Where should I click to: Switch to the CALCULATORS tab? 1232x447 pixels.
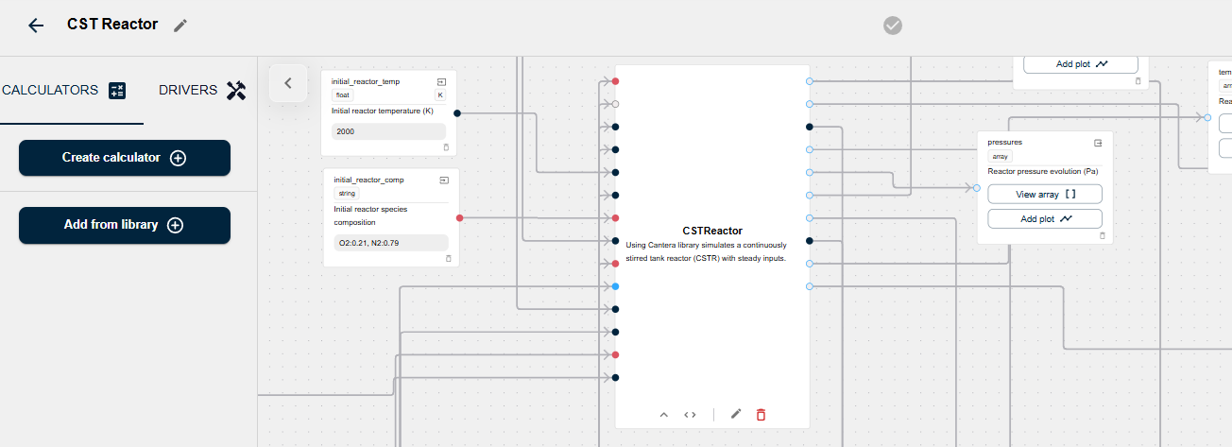click(x=64, y=91)
